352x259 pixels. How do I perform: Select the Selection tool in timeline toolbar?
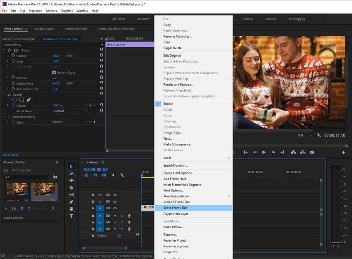pos(71,167)
